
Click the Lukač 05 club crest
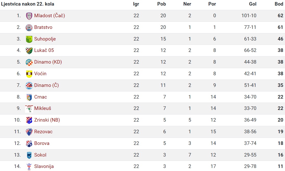click(x=29, y=51)
